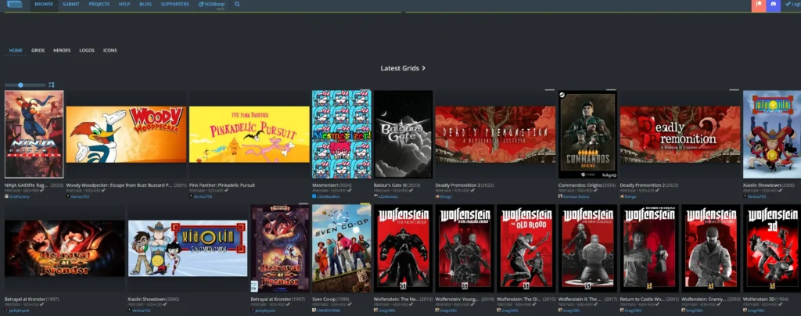Adjust the thumbnail size slider
801x316 pixels.
point(21,84)
